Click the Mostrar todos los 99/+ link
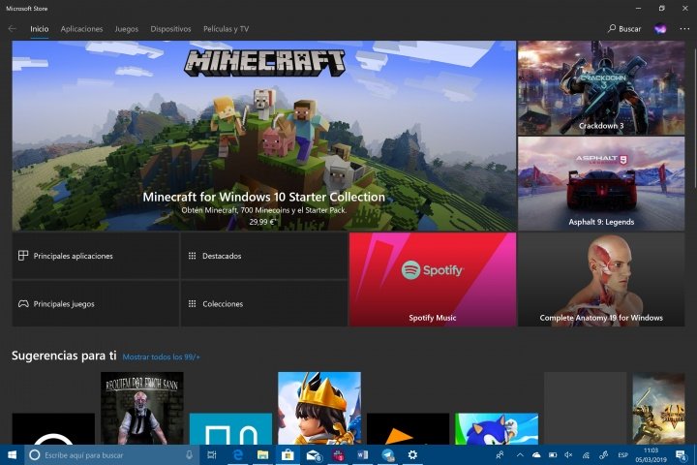 pos(161,357)
